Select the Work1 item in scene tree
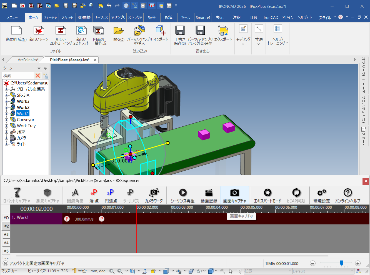The image size is (370, 275). [x=23, y=114]
